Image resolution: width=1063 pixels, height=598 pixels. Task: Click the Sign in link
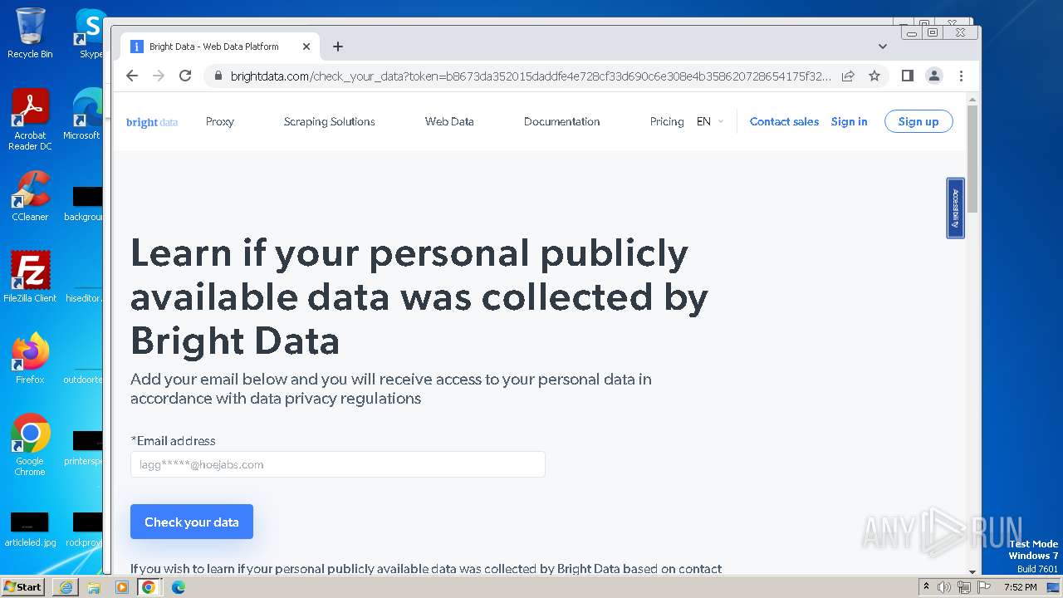click(849, 121)
